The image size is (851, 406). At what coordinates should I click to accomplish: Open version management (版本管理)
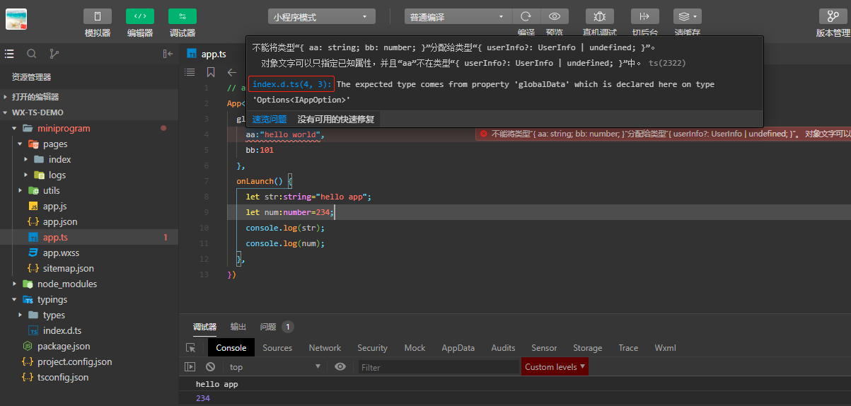(x=833, y=16)
